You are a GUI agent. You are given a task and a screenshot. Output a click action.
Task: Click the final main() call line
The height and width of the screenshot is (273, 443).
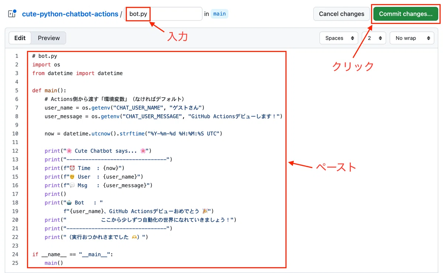54,263
